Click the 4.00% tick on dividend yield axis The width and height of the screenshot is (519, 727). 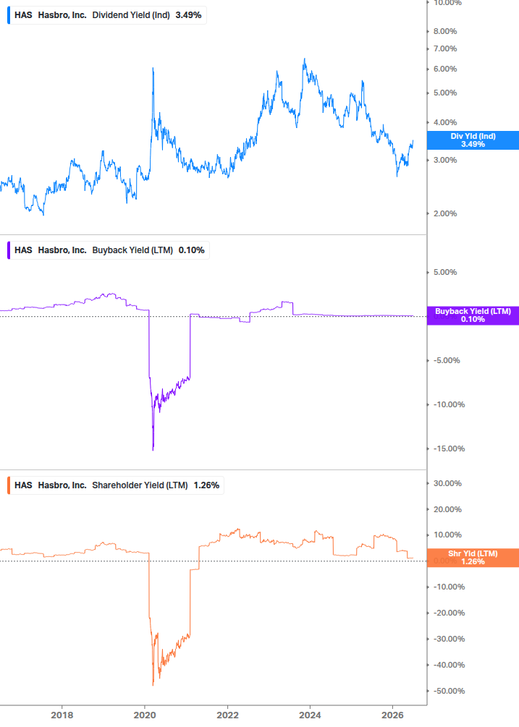(445, 122)
